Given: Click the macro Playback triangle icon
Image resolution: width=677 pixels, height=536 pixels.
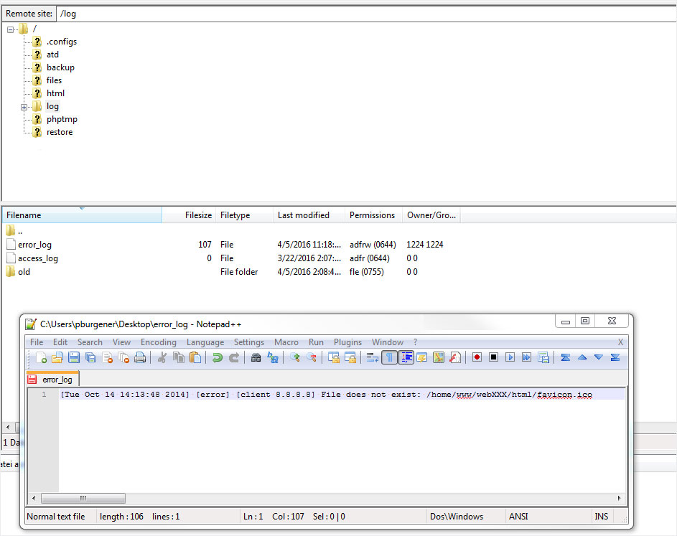Looking at the screenshot, I should pos(510,357).
